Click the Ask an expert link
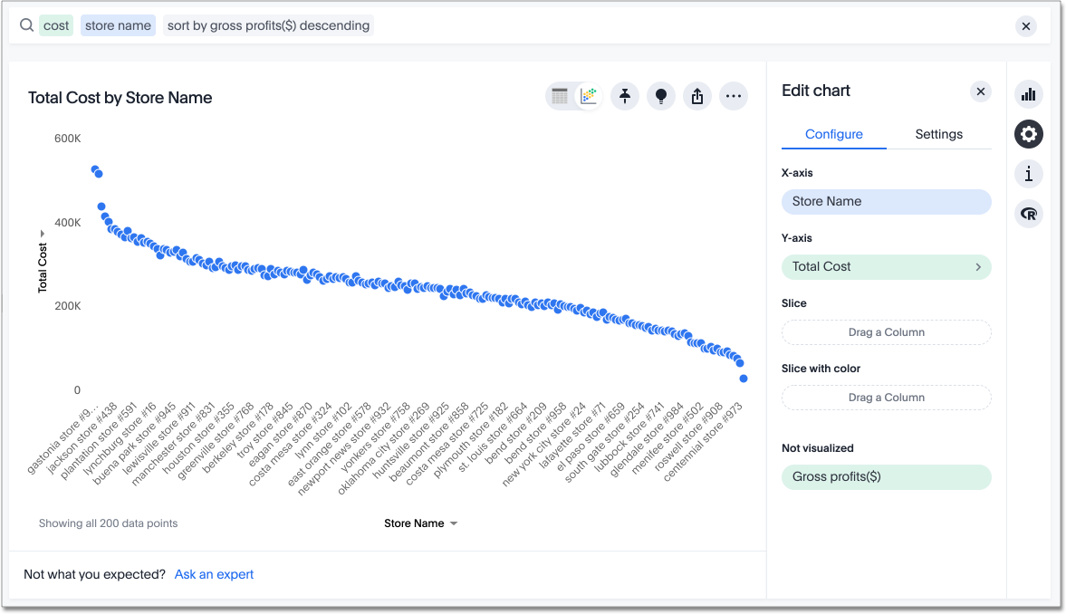Viewport: 1066px width, 614px height. (x=214, y=574)
